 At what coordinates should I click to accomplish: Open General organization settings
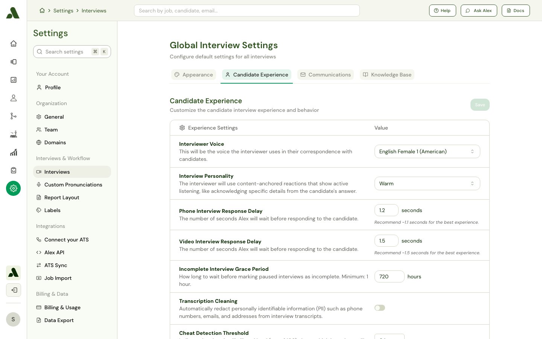click(x=72, y=117)
